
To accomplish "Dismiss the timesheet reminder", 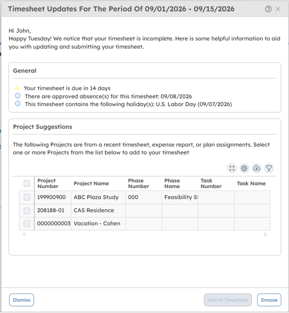I will 21,300.
